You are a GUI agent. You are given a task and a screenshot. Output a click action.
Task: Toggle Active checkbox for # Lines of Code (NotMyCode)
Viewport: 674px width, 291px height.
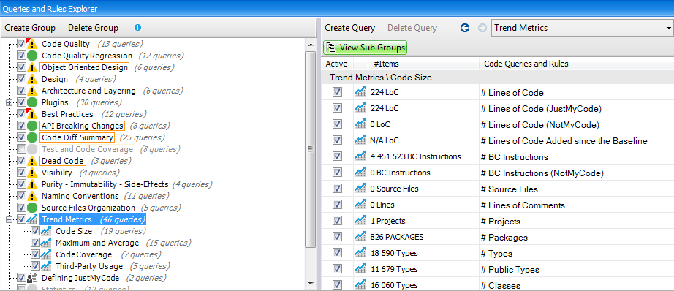point(338,124)
